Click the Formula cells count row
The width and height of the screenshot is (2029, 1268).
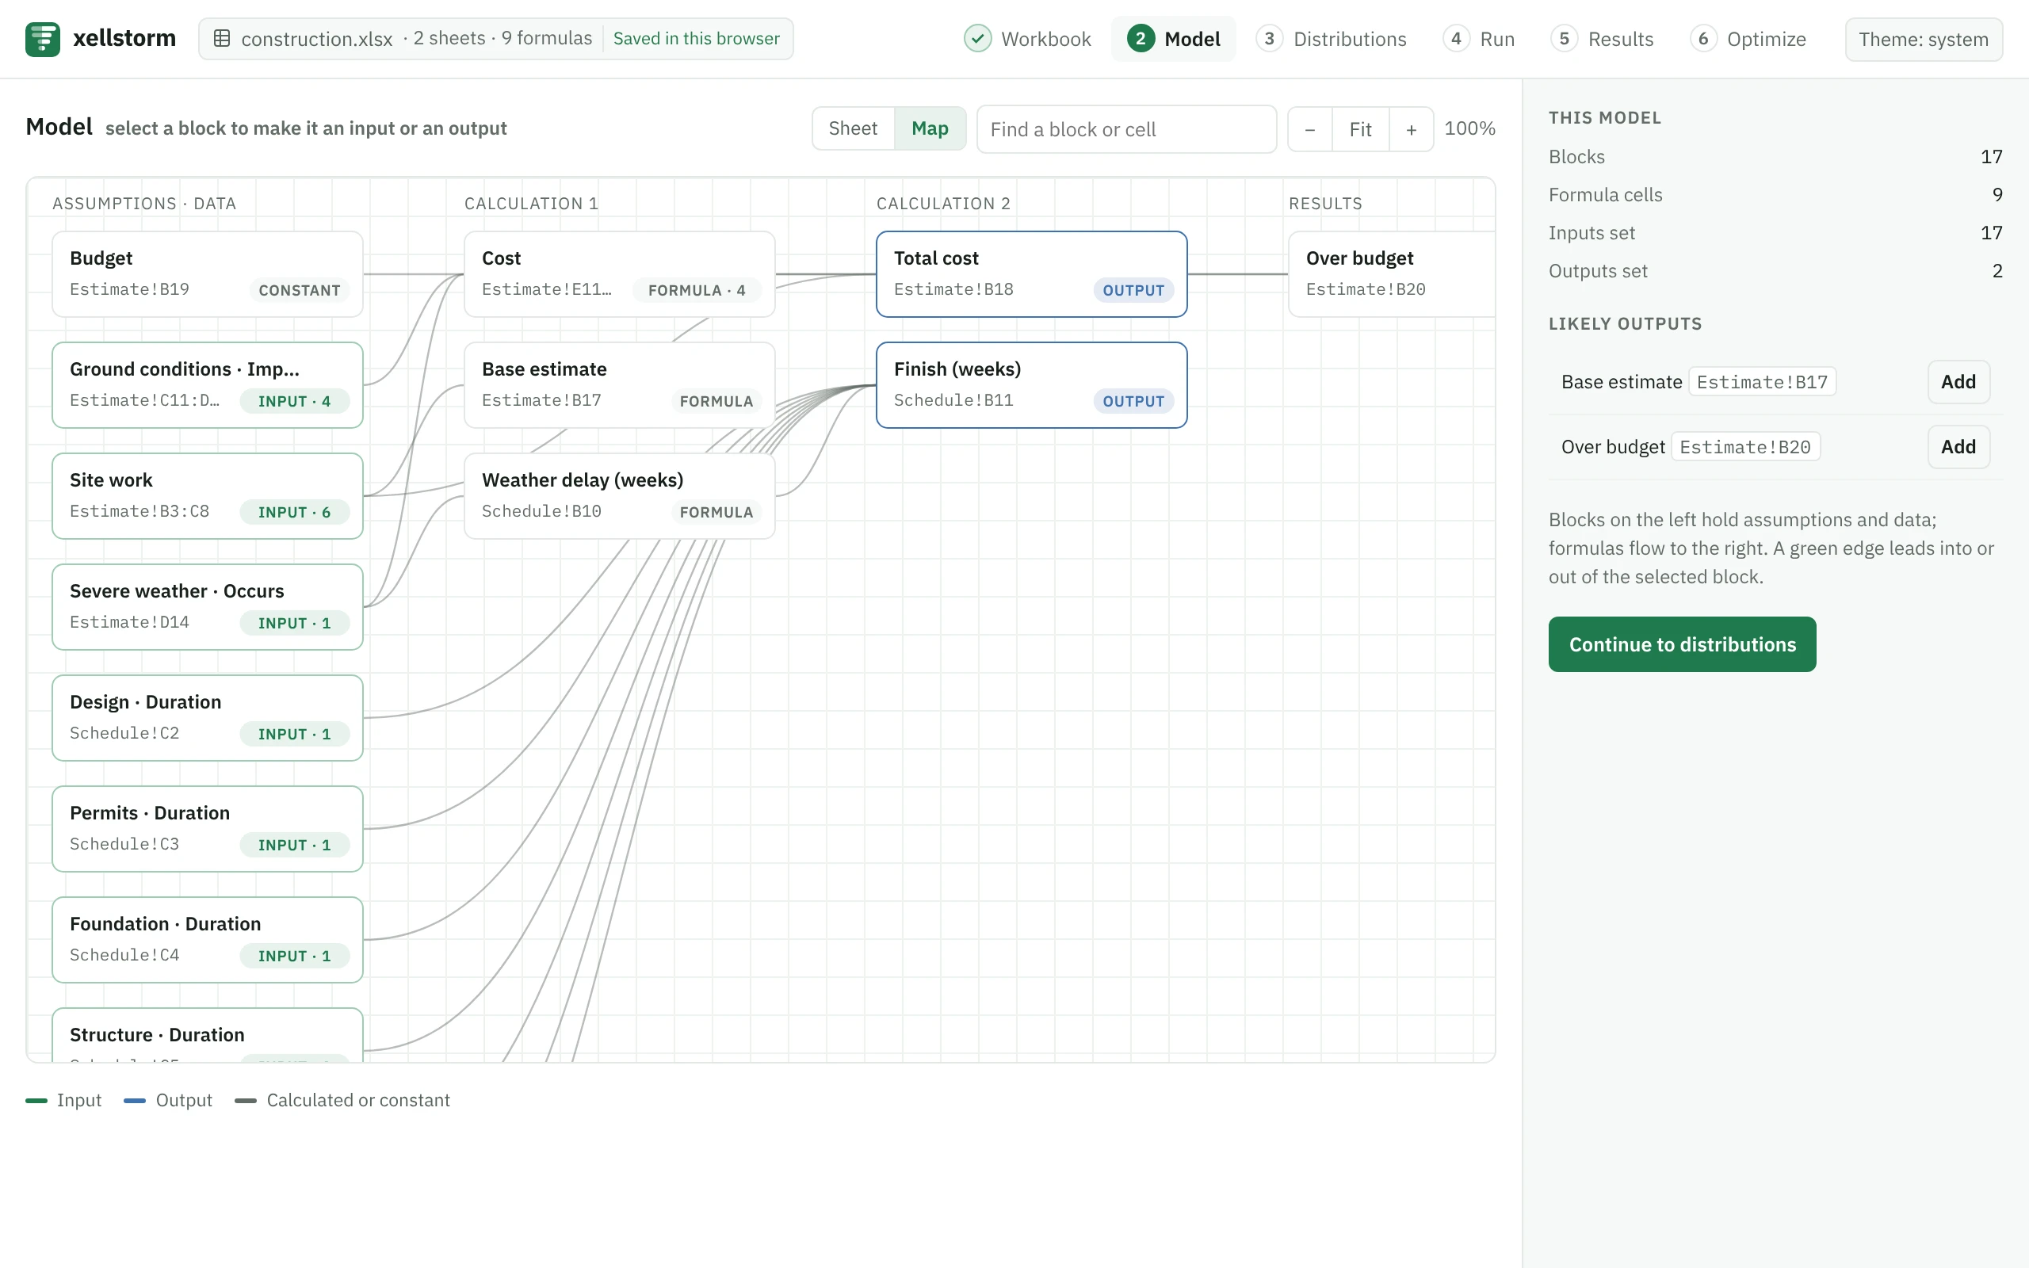[1775, 195]
